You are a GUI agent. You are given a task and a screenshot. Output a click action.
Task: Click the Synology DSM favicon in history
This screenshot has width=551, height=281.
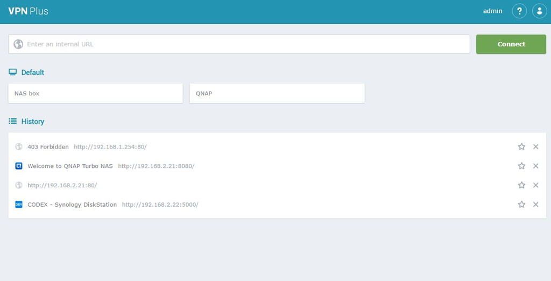pyautogui.click(x=19, y=205)
